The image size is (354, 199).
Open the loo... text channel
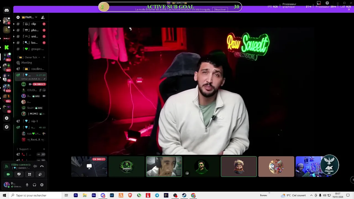[31, 43]
